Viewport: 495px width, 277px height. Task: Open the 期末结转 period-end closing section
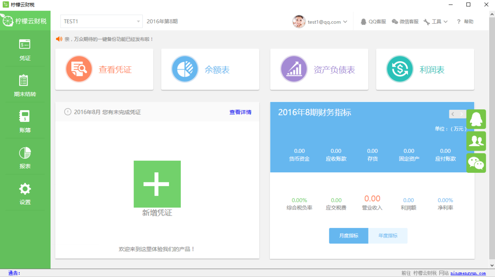point(24,85)
